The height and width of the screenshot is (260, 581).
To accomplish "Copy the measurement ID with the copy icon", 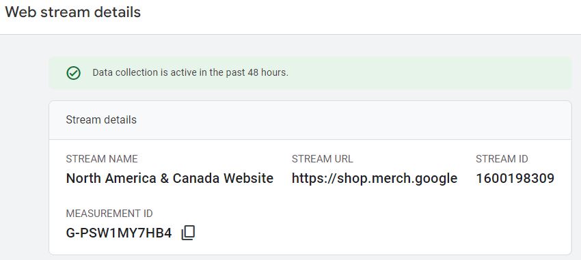I will pos(188,233).
